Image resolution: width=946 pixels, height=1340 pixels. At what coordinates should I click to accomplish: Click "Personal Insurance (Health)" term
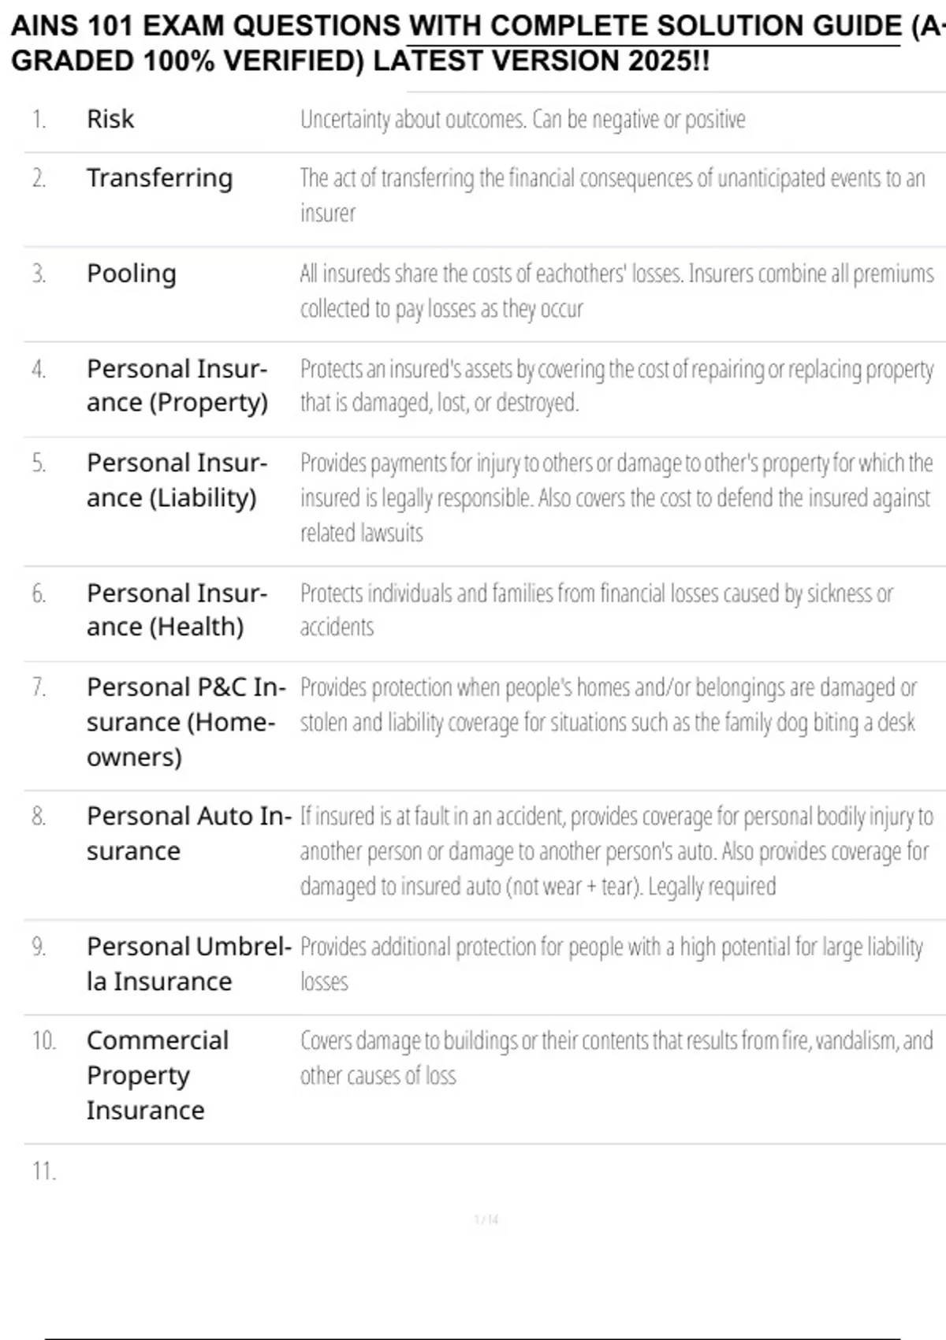(177, 610)
